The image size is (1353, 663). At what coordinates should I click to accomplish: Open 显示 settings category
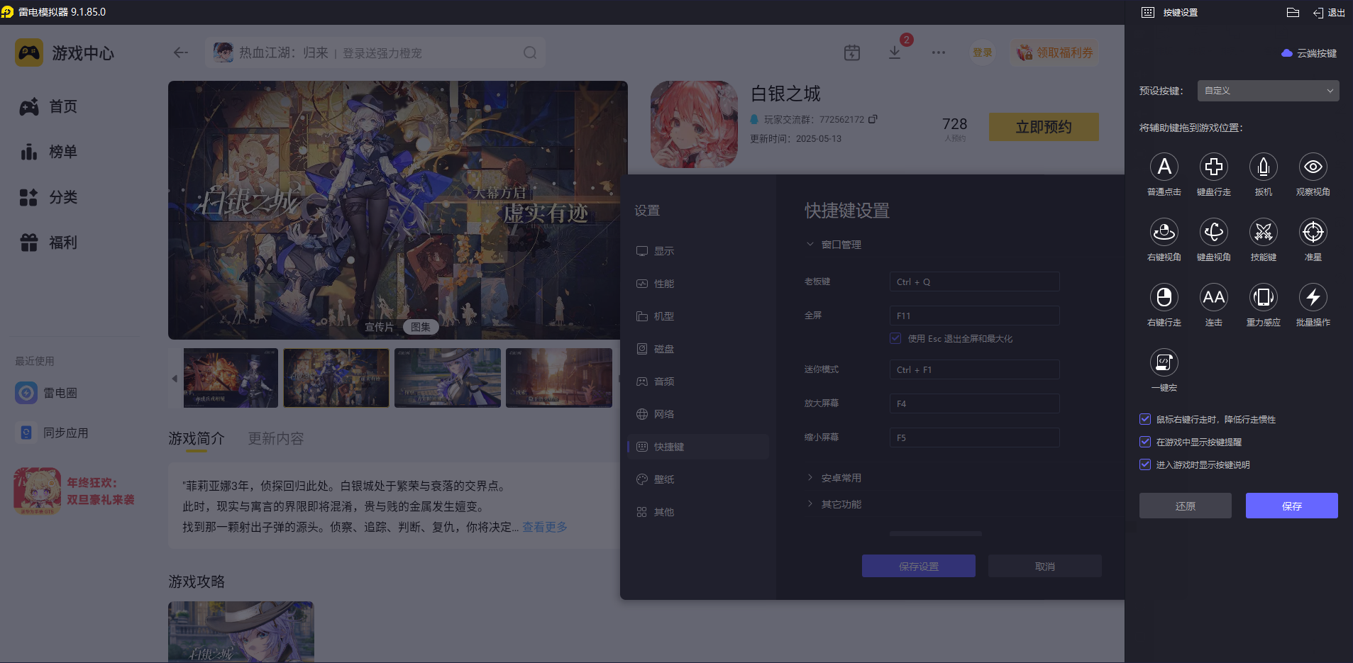(698, 251)
